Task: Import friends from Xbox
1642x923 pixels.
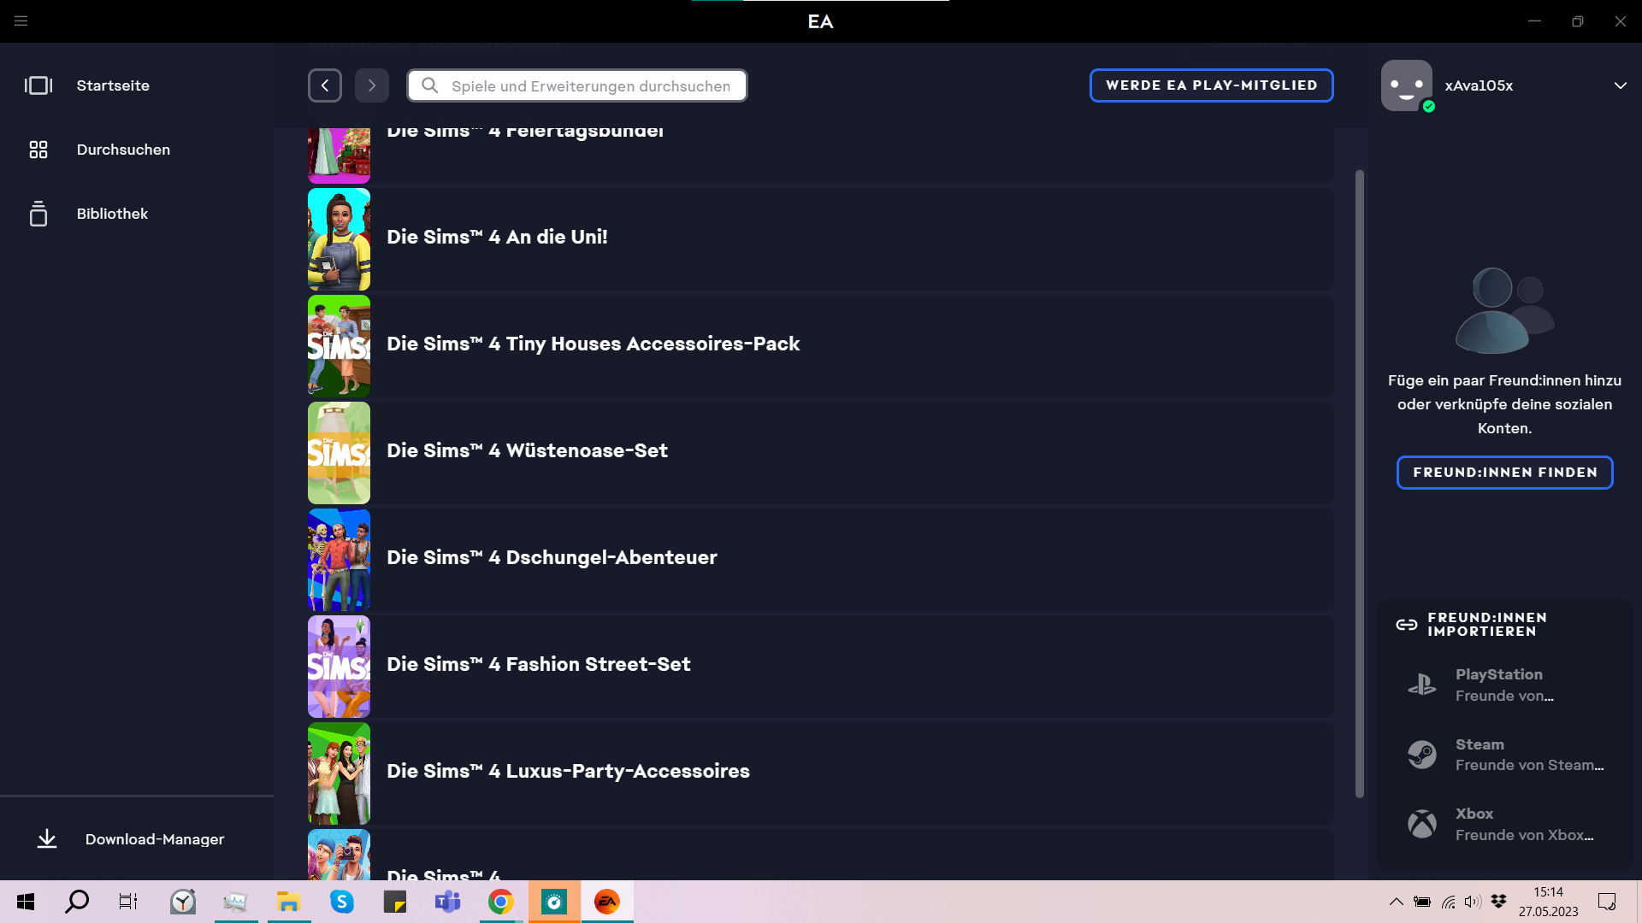Action: 1505,824
